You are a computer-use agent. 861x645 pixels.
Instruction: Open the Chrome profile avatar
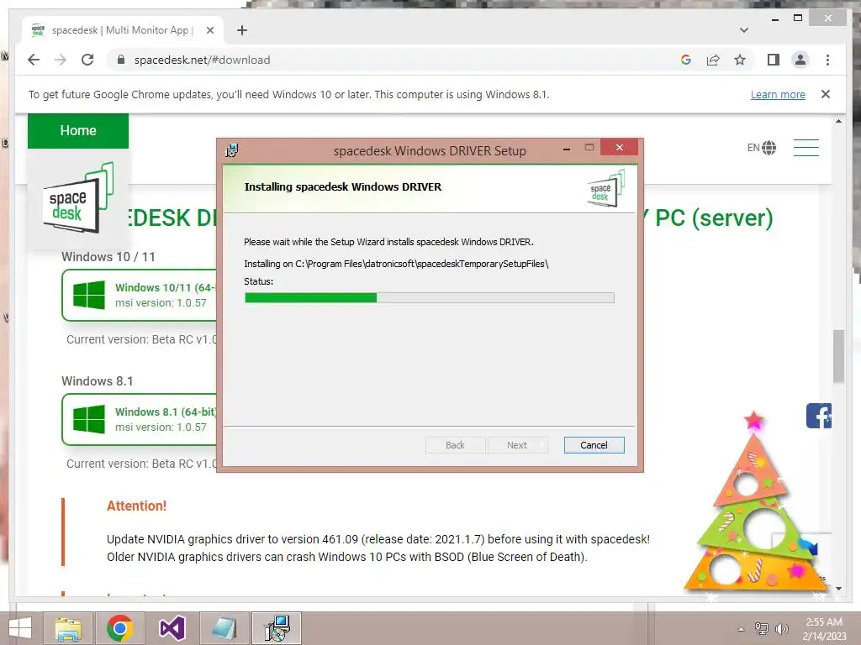coord(800,60)
